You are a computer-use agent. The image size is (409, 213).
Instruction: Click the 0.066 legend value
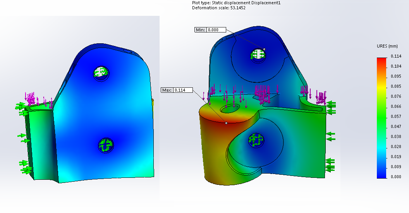tap(396, 106)
